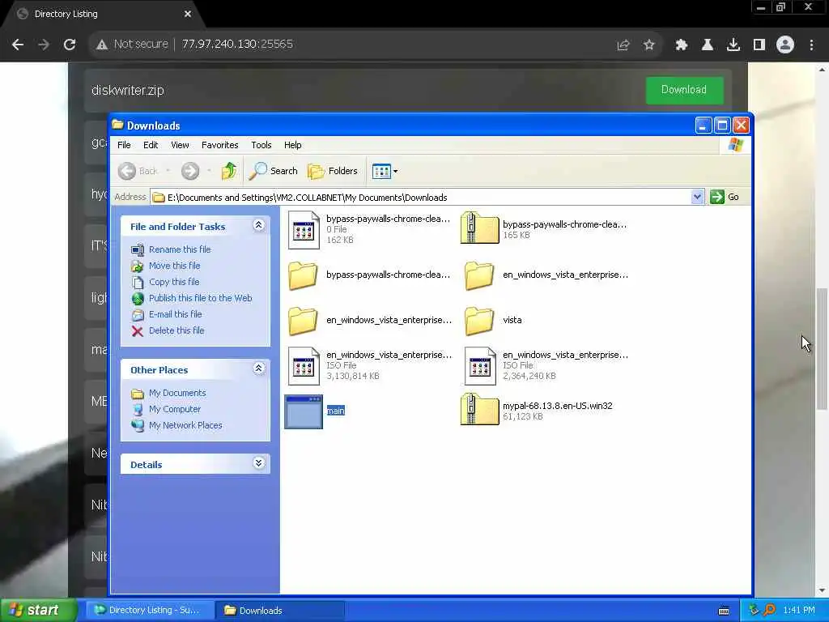Click the keyboard icon in taskbar
The width and height of the screenshot is (829, 622).
coord(724,611)
